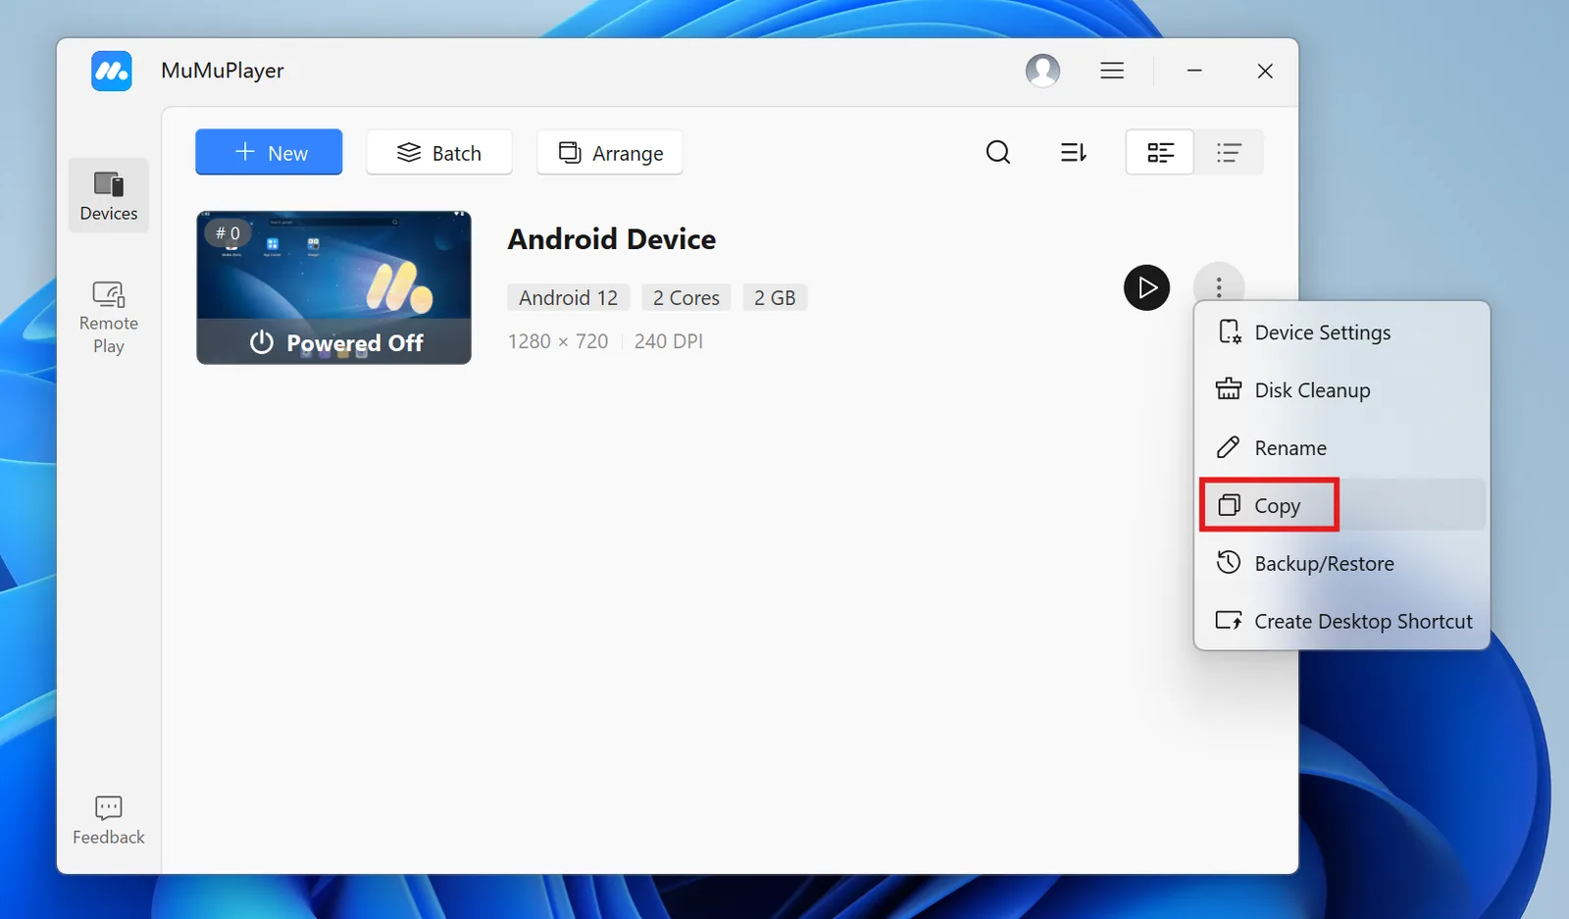Viewport: 1569px width, 919px height.
Task: Choose Disk Cleanup menu entry
Action: [1341, 390]
